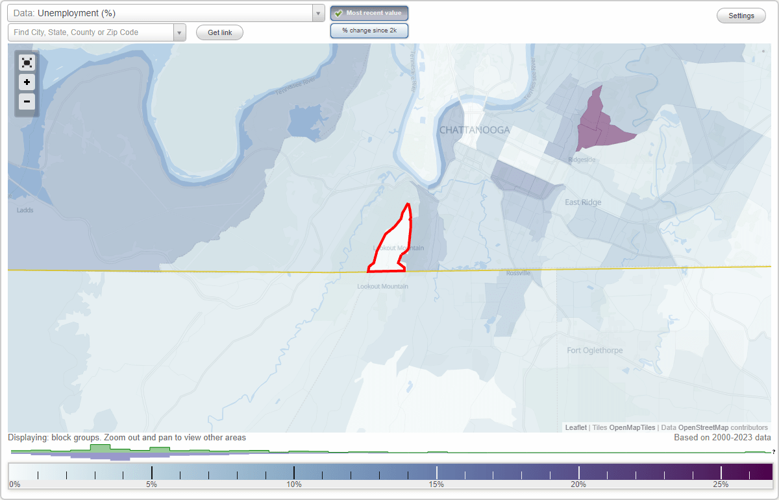Open the question mark help icon
The width and height of the screenshot is (779, 500).
point(773,452)
